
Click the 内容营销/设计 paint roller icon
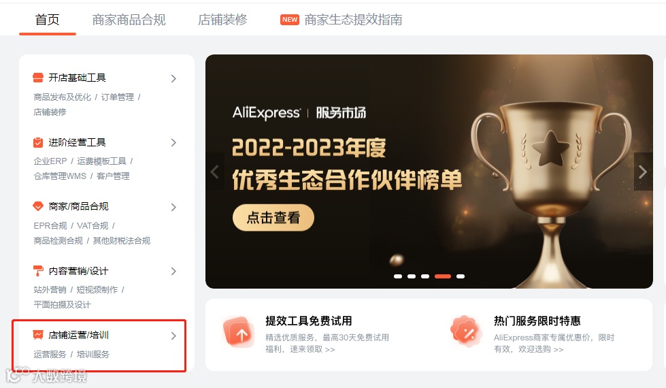[x=38, y=271]
